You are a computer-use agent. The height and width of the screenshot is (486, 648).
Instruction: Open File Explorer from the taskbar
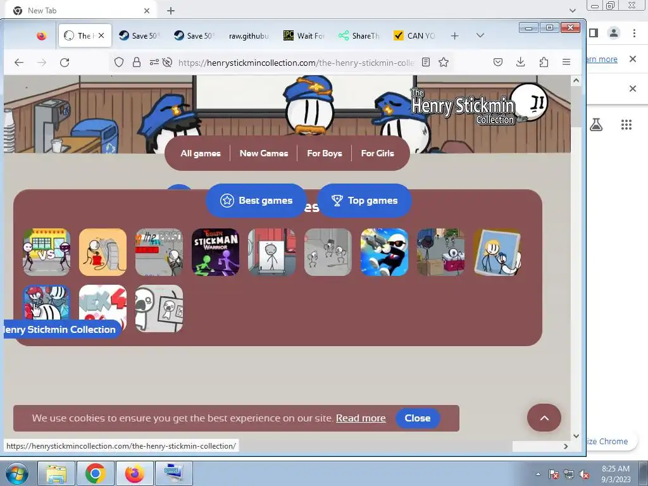pos(56,473)
